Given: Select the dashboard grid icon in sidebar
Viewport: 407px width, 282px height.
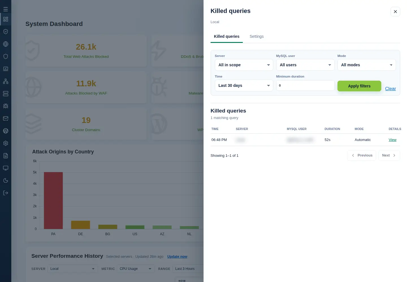Looking at the screenshot, I should tap(5, 19).
